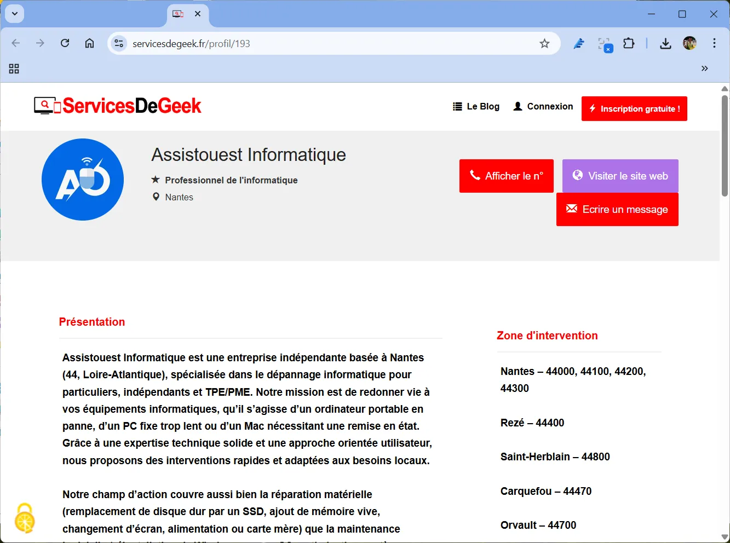This screenshot has width=730, height=543.
Task: Open Chrome three-dot menu
Action: click(714, 43)
